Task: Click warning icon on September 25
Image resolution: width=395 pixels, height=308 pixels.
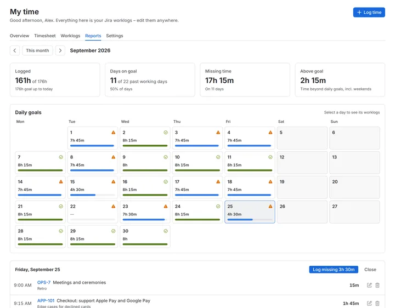Action: point(270,207)
